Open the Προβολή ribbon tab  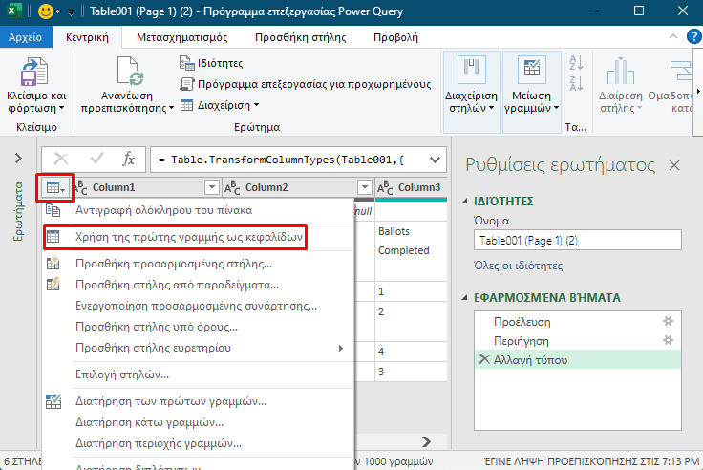tap(395, 37)
